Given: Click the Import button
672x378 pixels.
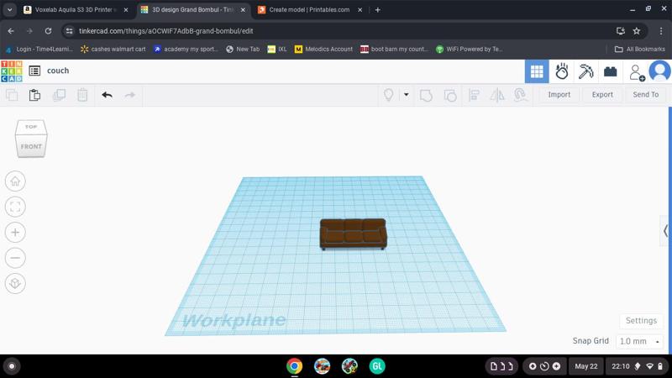Looking at the screenshot, I should click(x=559, y=95).
